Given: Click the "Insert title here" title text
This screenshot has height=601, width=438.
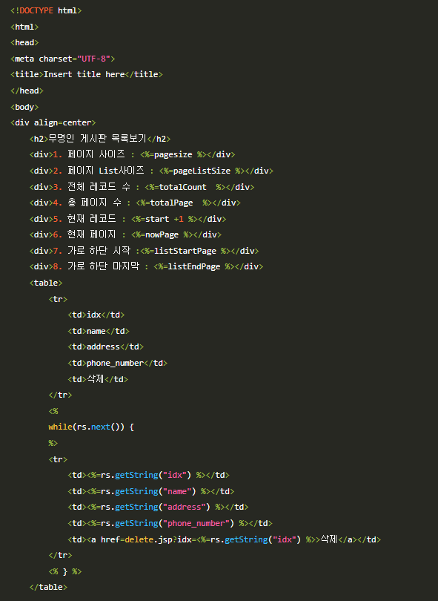Looking at the screenshot, I should pyautogui.click(x=84, y=74).
